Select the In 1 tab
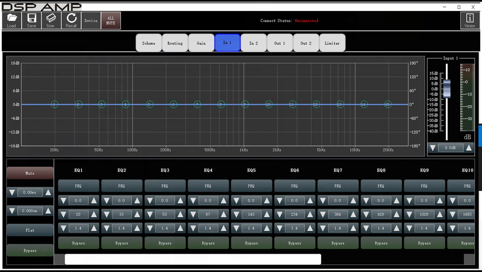482x272 pixels. click(x=227, y=43)
